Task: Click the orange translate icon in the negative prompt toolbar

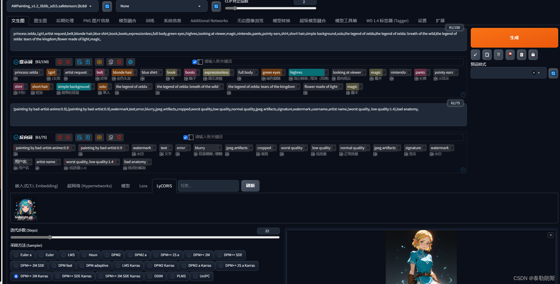Action: (x=99, y=138)
